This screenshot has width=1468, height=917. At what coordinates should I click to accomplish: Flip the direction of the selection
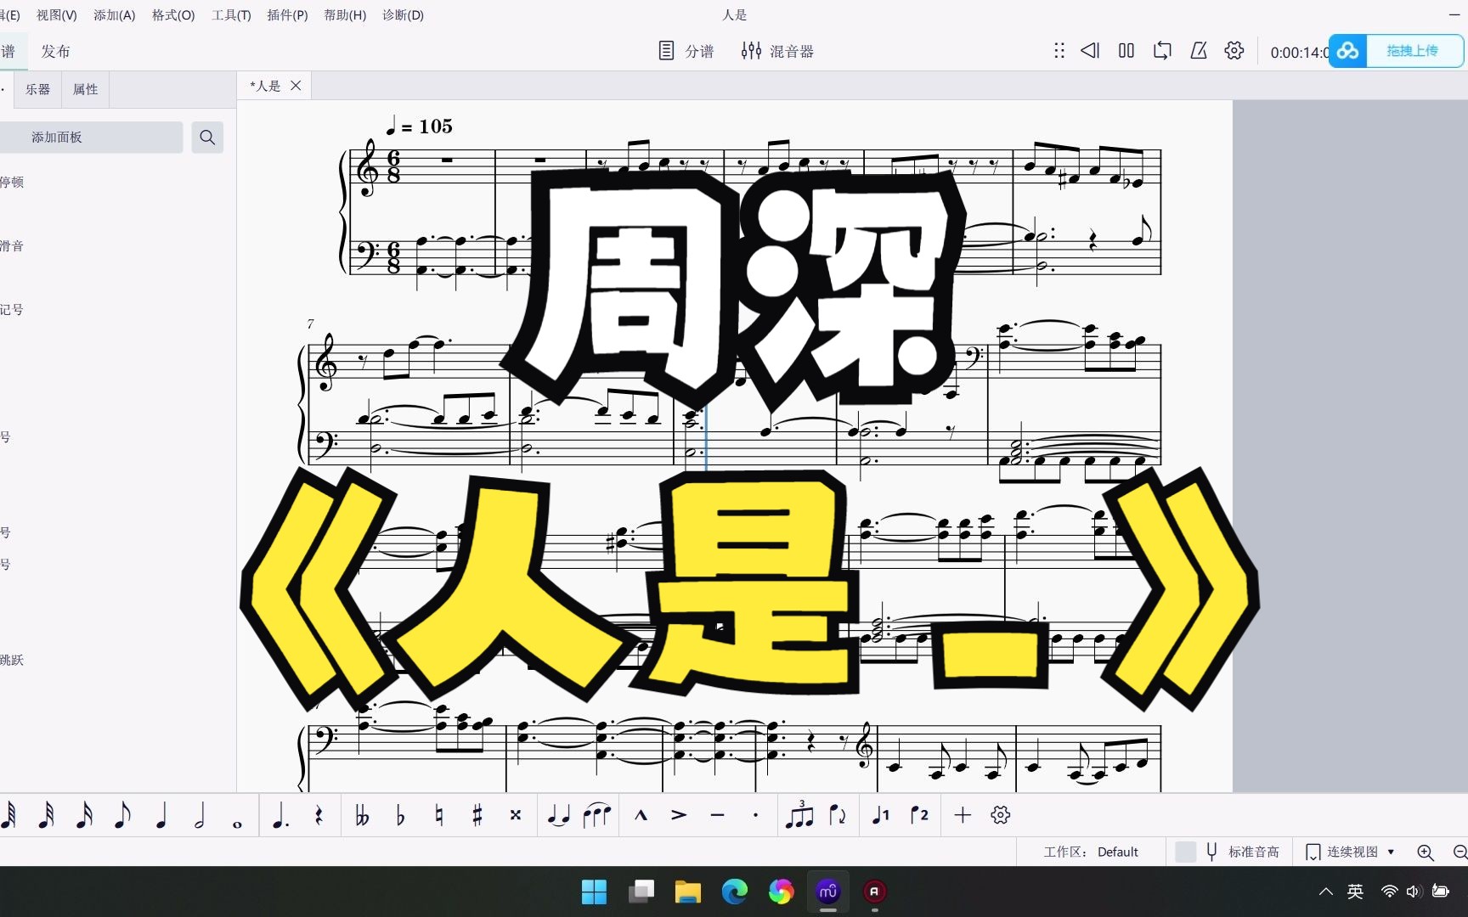[838, 815]
